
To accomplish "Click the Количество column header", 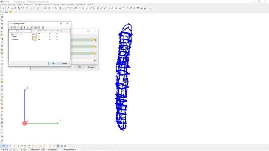I will coord(43,31).
